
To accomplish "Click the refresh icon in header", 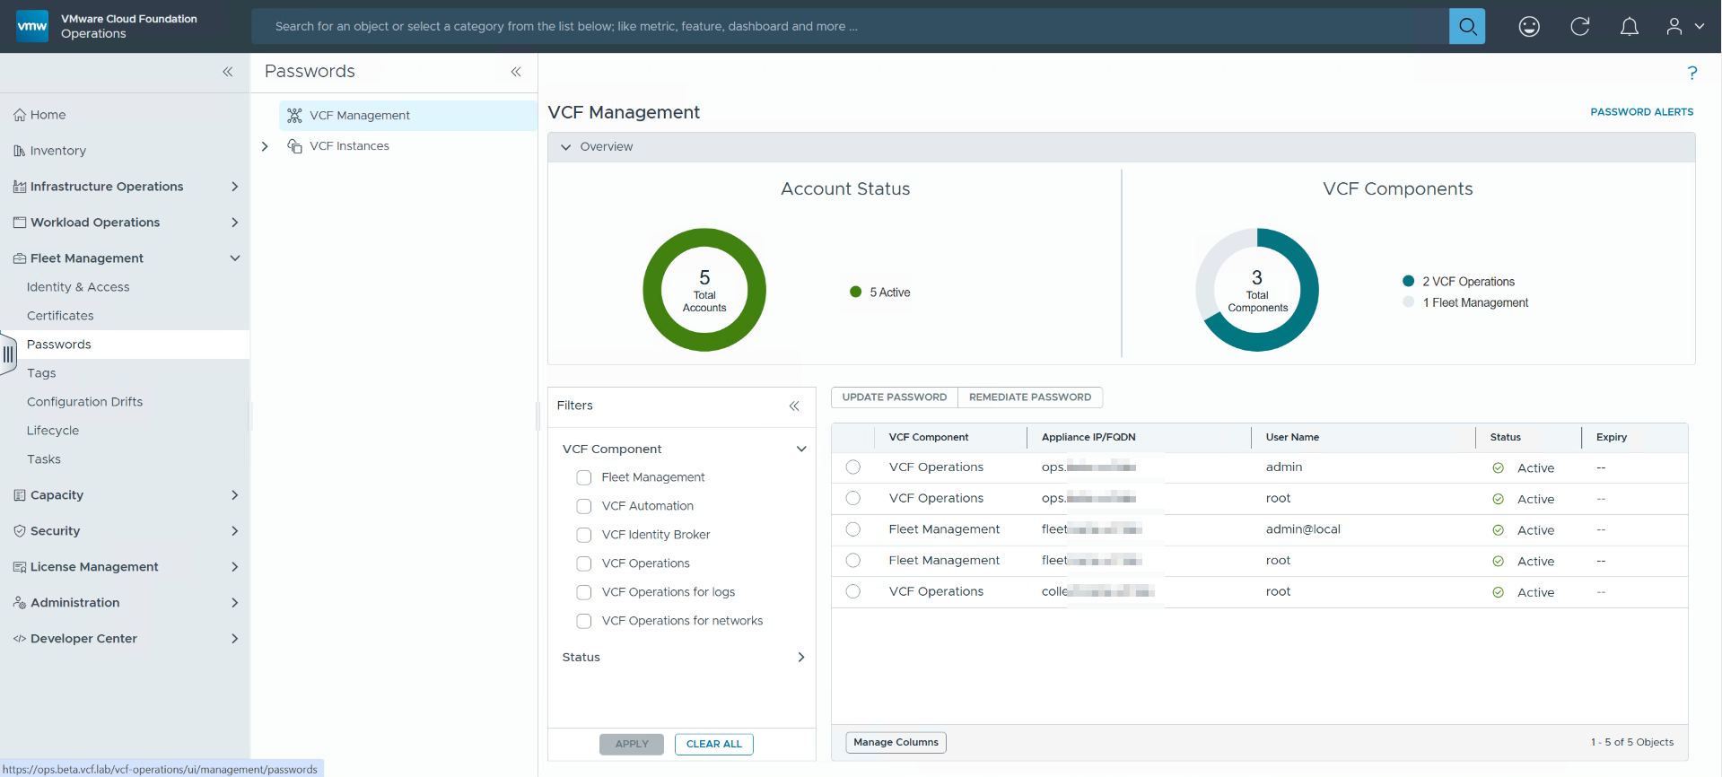I will click(1580, 27).
